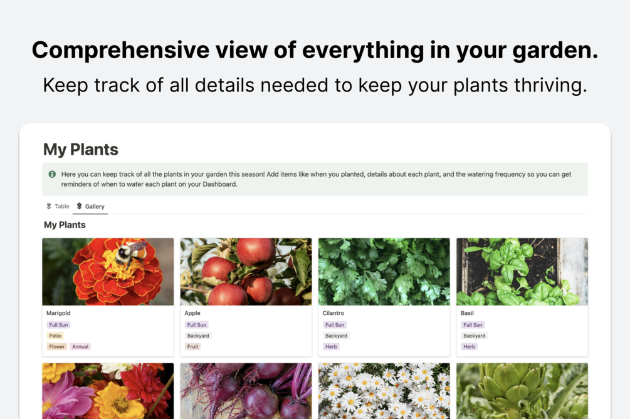Open the artichoke photo thumbnail
This screenshot has height=419, width=630.
pos(522,391)
